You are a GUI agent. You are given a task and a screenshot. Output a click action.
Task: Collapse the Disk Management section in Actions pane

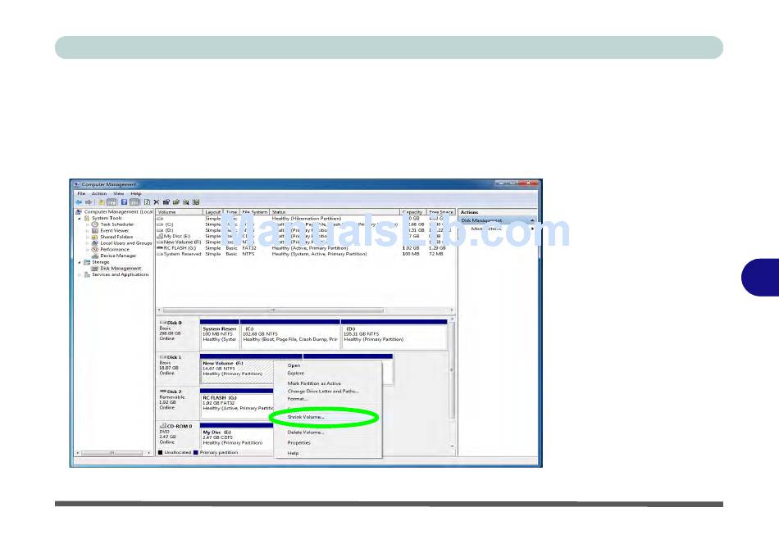point(532,220)
